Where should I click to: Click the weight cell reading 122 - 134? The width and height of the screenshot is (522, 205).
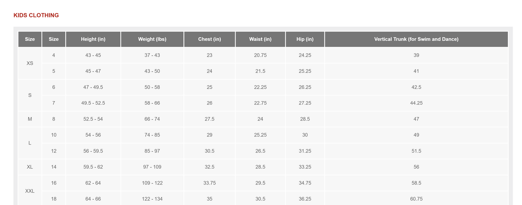(152, 199)
